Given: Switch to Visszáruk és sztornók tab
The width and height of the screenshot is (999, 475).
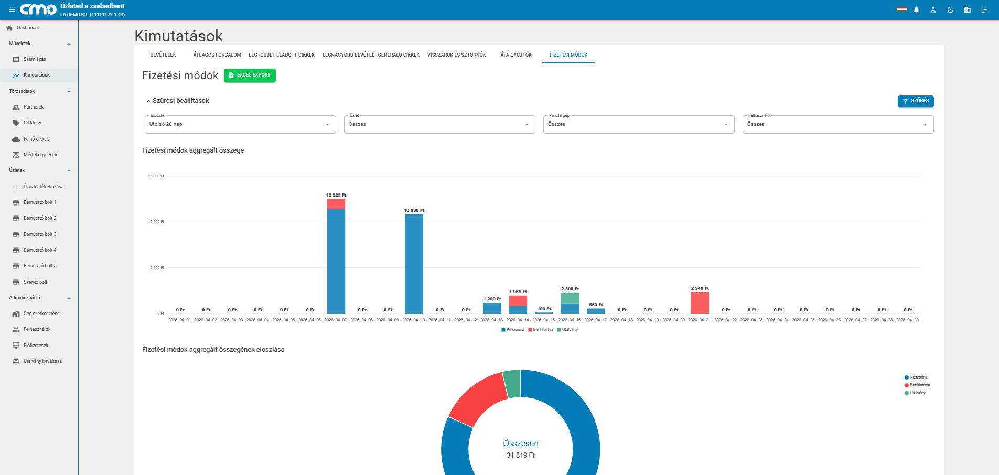Looking at the screenshot, I should pos(457,55).
